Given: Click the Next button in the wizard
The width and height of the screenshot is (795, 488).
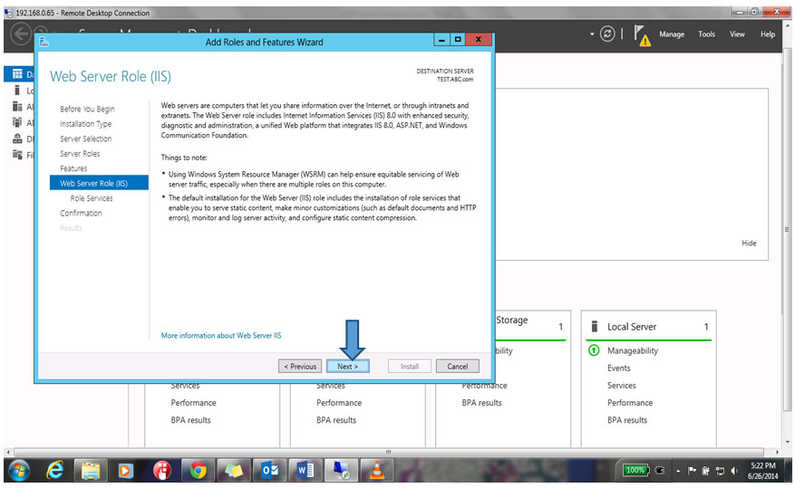Looking at the screenshot, I should click(x=348, y=366).
